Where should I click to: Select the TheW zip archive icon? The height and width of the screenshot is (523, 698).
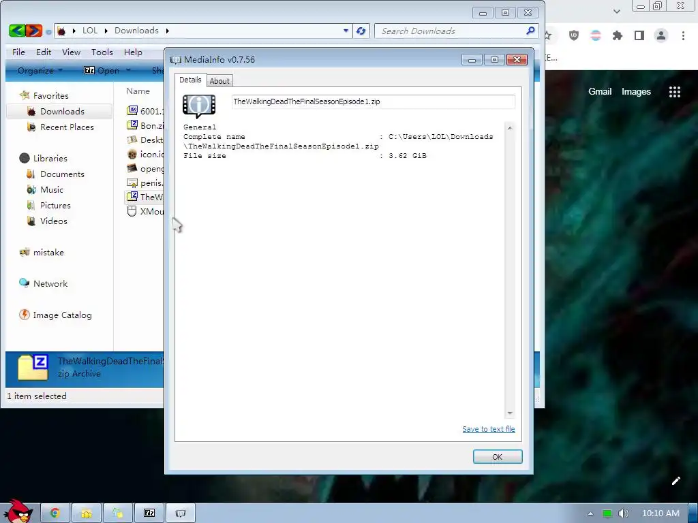point(132,196)
